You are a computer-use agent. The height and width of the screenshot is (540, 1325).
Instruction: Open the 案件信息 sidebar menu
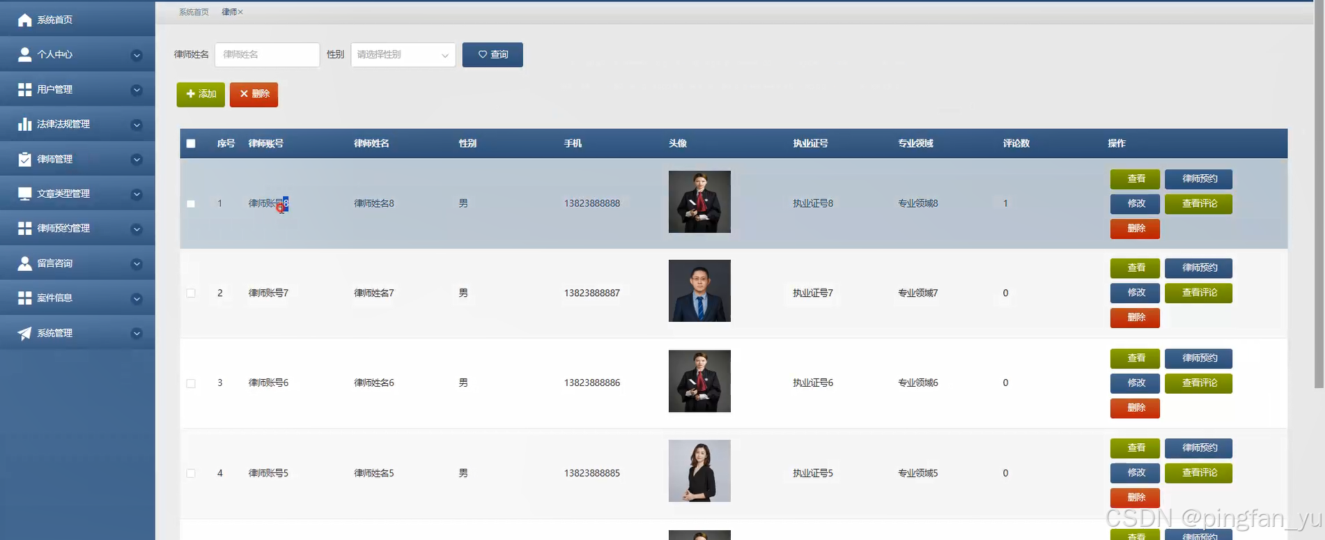(77, 298)
